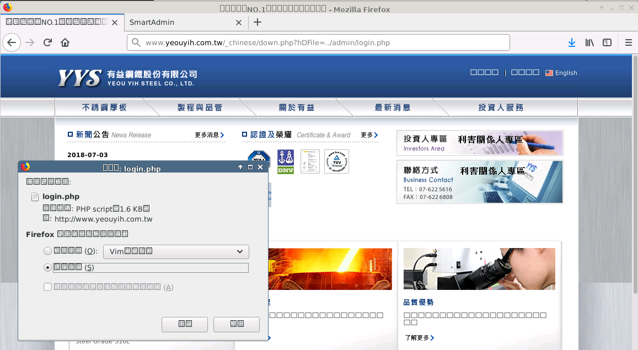Click the first top-right header link
Viewport: 638px width, 350px height.
tap(484, 72)
